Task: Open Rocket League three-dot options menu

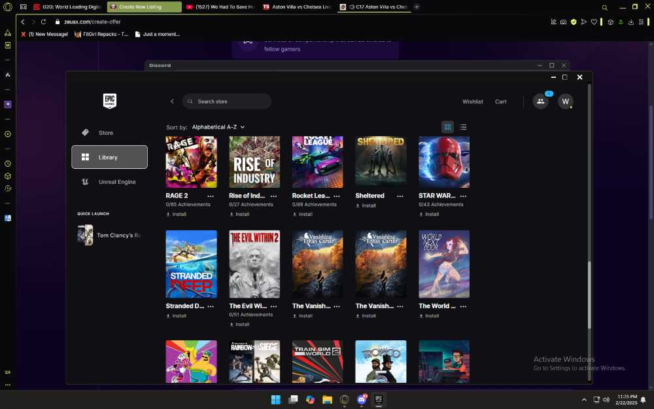Action: click(x=337, y=196)
